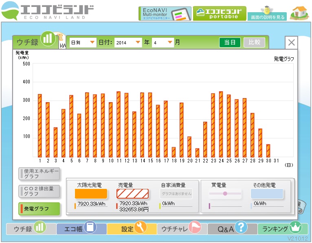Viewport: 312px width, 243px height.
Task: Click the グラフはありません box under 自家消費量
Action: click(x=176, y=193)
